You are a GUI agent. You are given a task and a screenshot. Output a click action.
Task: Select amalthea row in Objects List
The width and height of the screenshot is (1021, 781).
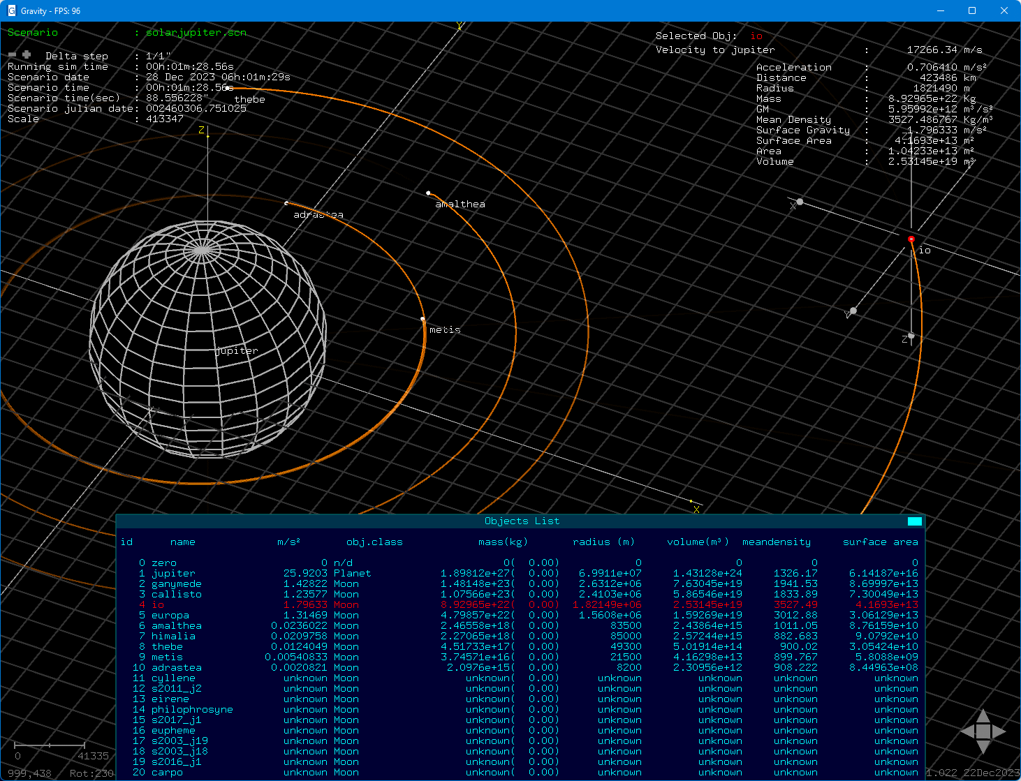coord(520,626)
